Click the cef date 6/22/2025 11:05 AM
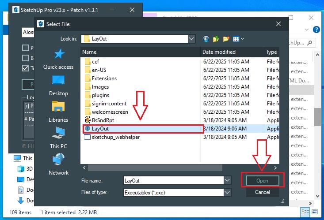The image size is (324, 220). pos(226,61)
